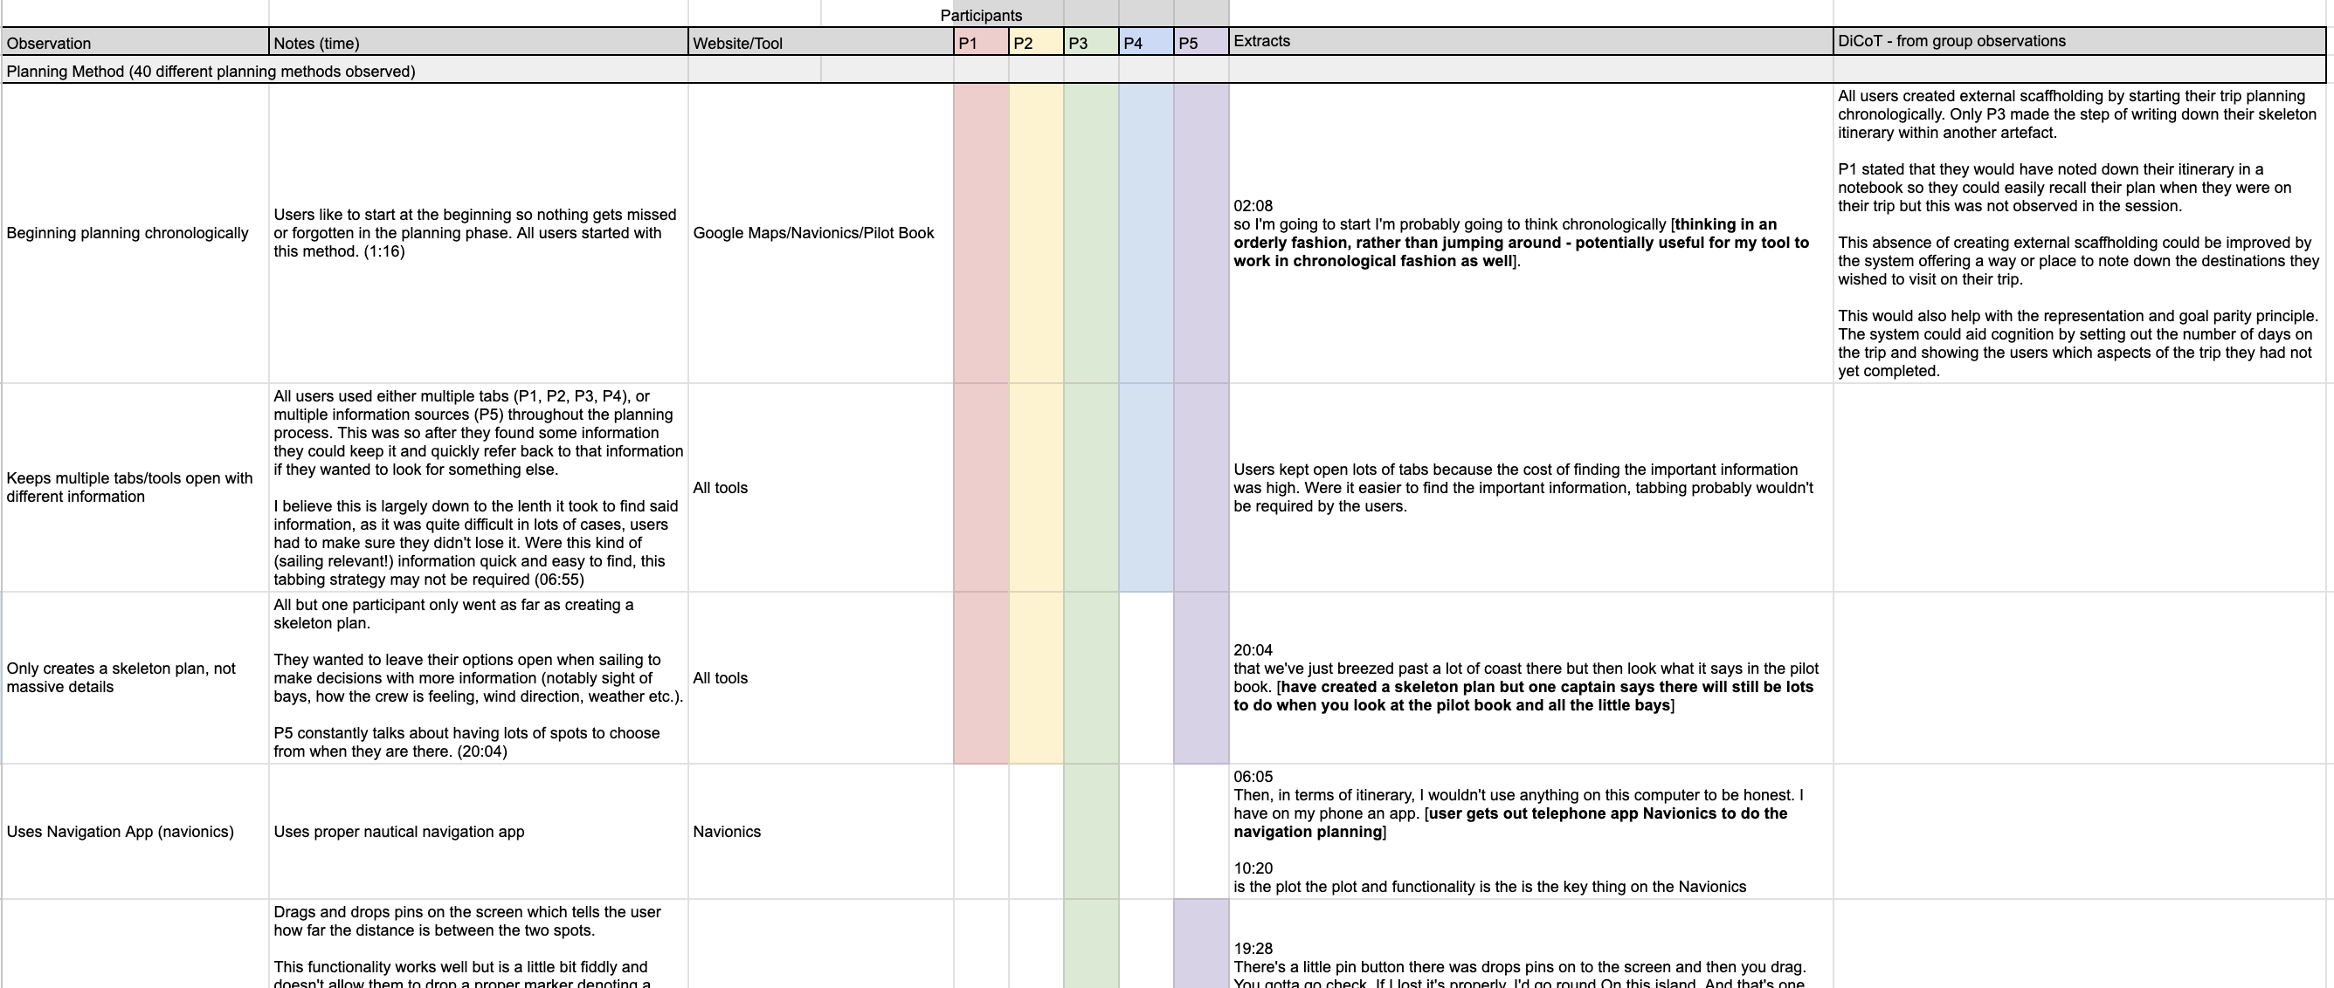This screenshot has width=2334, height=988.
Task: Select empty DiCoT cell in skeleton plan row
Action: click(2080, 678)
